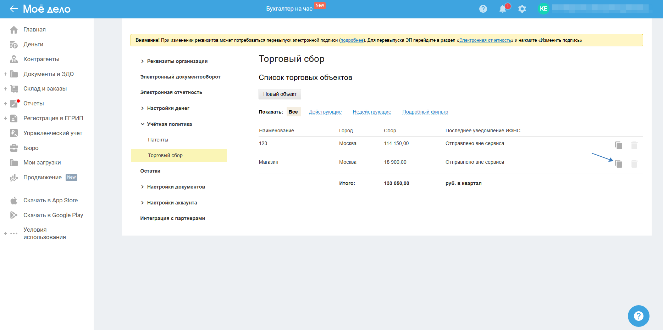Click the fee amount 114 150,00
This screenshot has width=663, height=330.
tap(396, 143)
